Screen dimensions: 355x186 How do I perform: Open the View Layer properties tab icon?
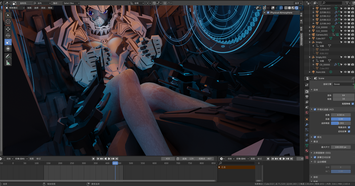pos(307,102)
